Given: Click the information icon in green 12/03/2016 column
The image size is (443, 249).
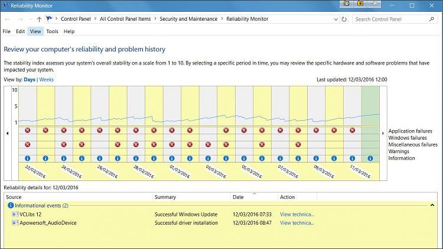Looking at the screenshot, I should (x=370, y=159).
